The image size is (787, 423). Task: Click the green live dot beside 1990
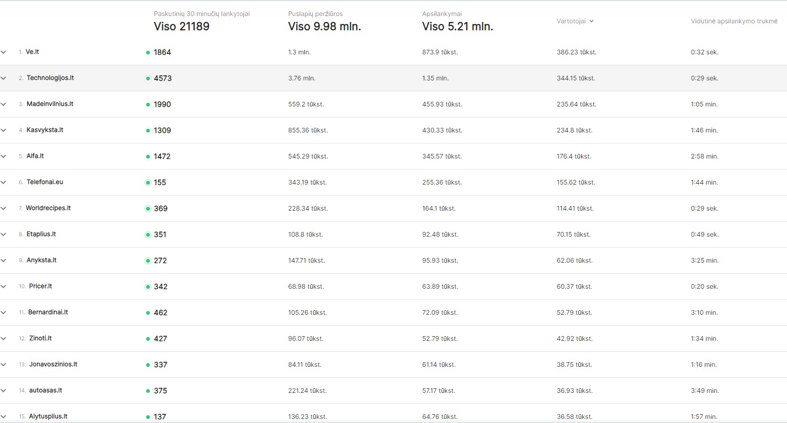click(148, 105)
